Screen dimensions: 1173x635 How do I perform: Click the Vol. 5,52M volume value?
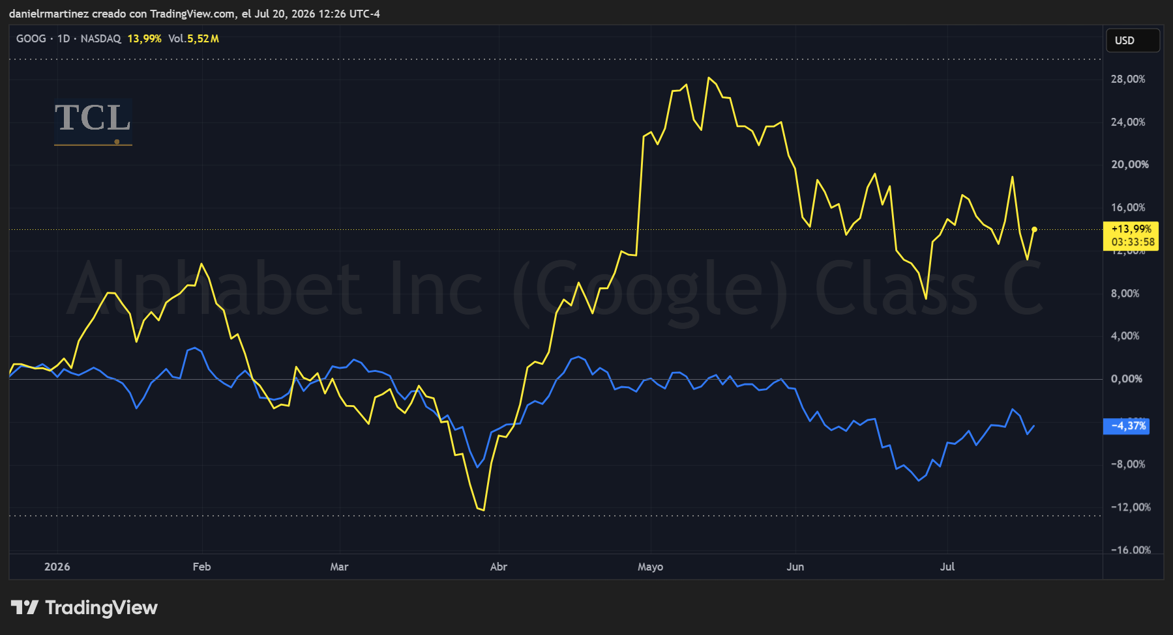(194, 38)
